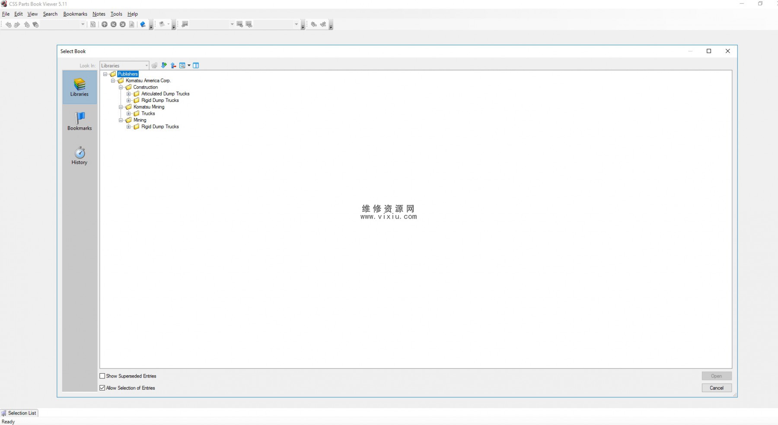Select the Construction folder entry
The image size is (778, 425).
[x=145, y=87]
